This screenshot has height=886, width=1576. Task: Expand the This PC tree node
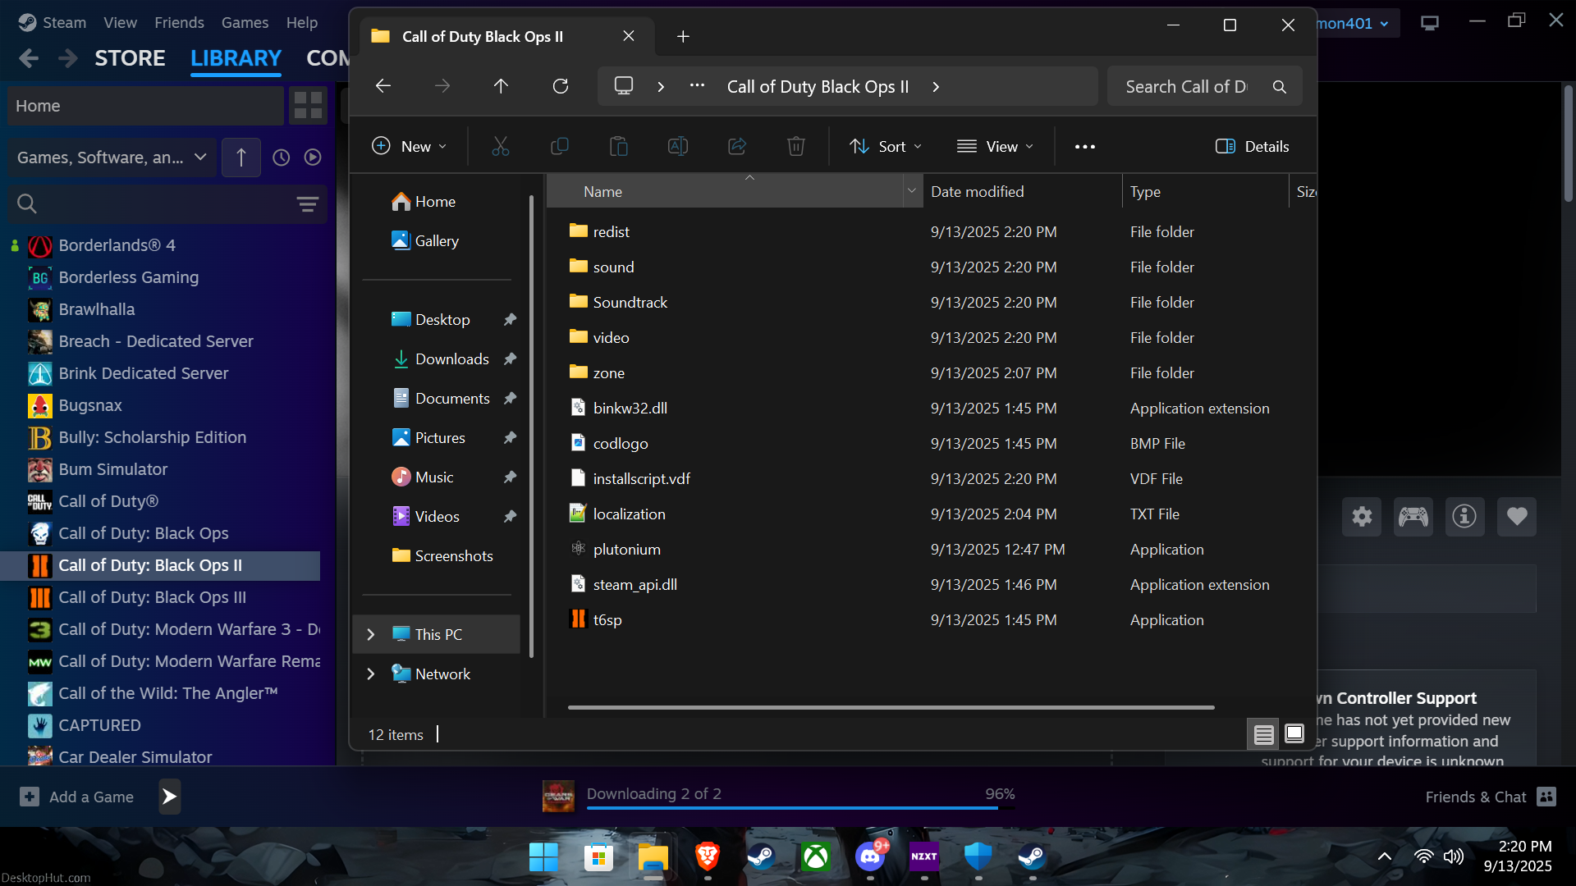tap(370, 635)
